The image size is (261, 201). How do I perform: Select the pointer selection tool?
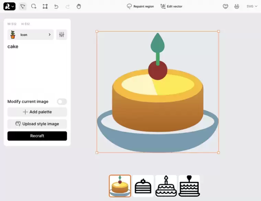click(22, 7)
